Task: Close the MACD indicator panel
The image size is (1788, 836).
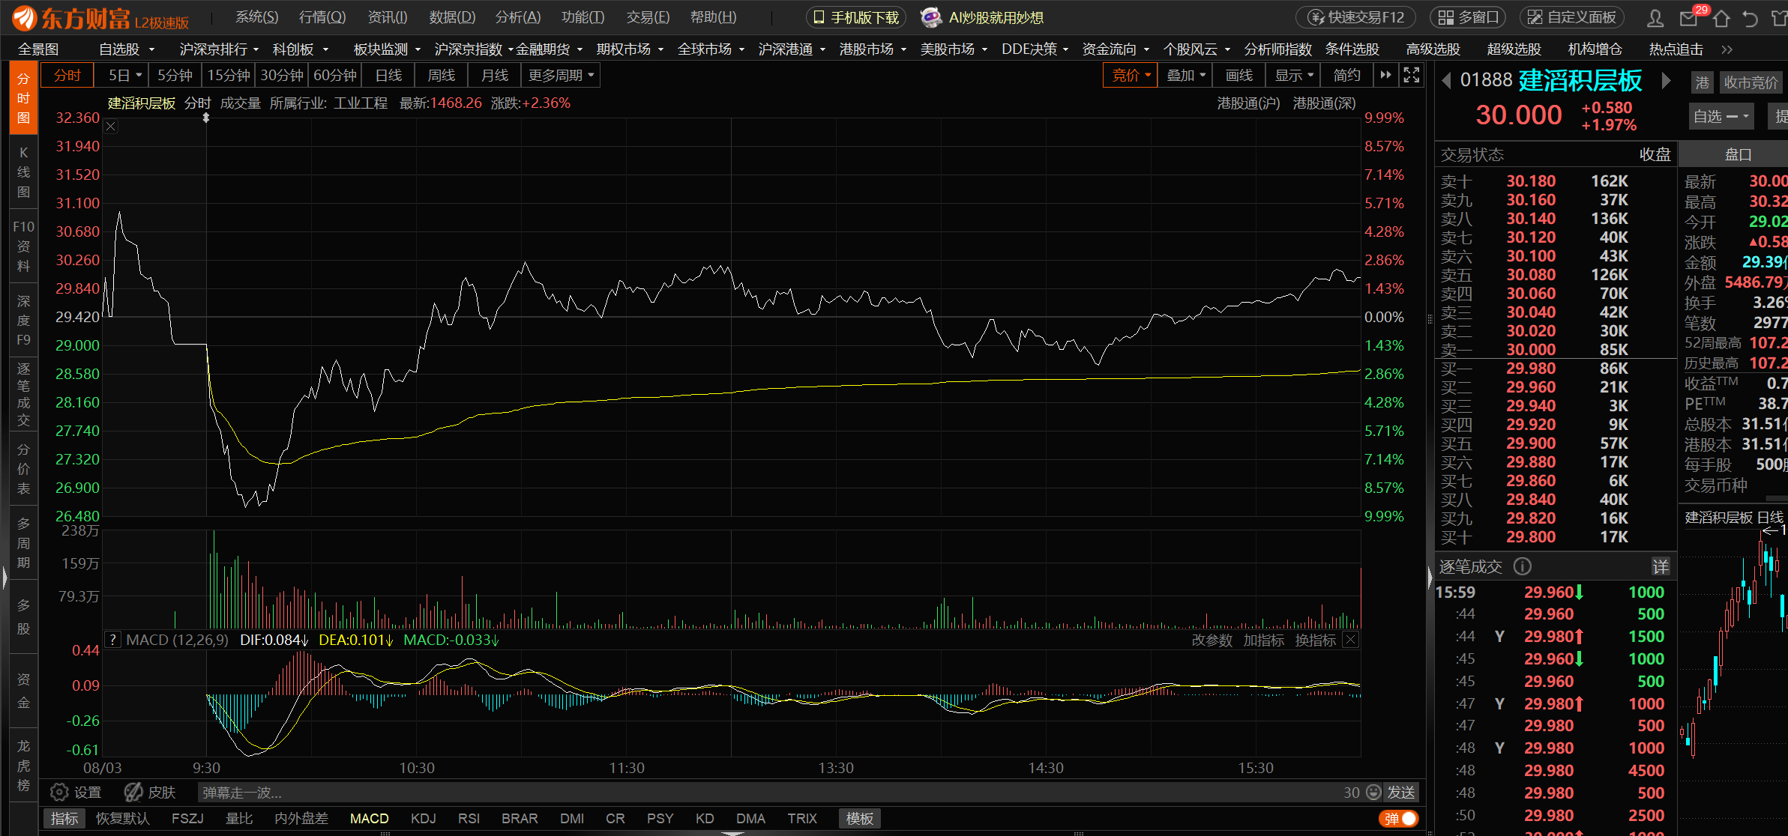Action: (1350, 640)
